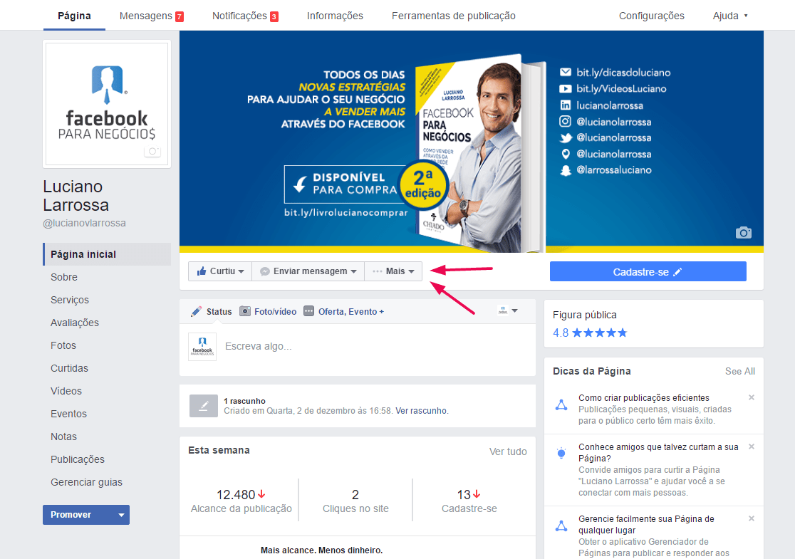The width and height of the screenshot is (795, 559).
Task: Open the Promover dropdown arrow
Action: (121, 515)
